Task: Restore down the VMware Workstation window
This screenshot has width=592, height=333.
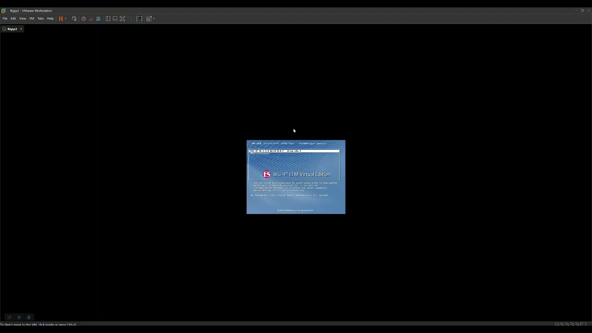Action: point(582,11)
